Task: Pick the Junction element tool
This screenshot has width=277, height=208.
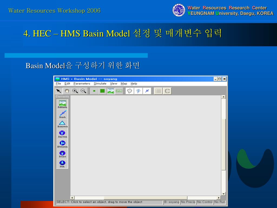Action: (62, 134)
